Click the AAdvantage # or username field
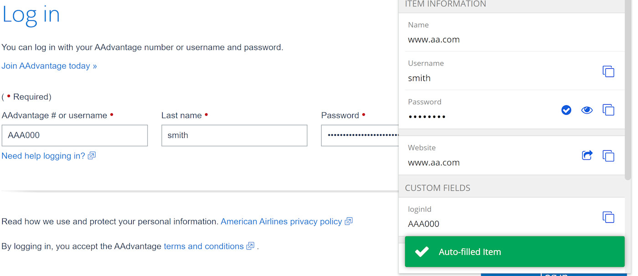The image size is (638, 276). 74,135
